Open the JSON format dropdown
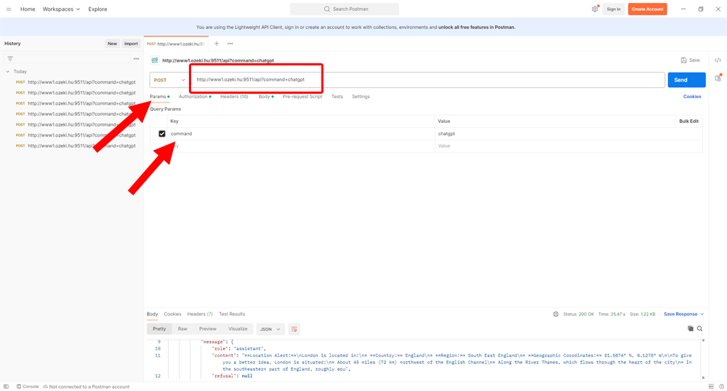727x391 pixels. (x=270, y=329)
